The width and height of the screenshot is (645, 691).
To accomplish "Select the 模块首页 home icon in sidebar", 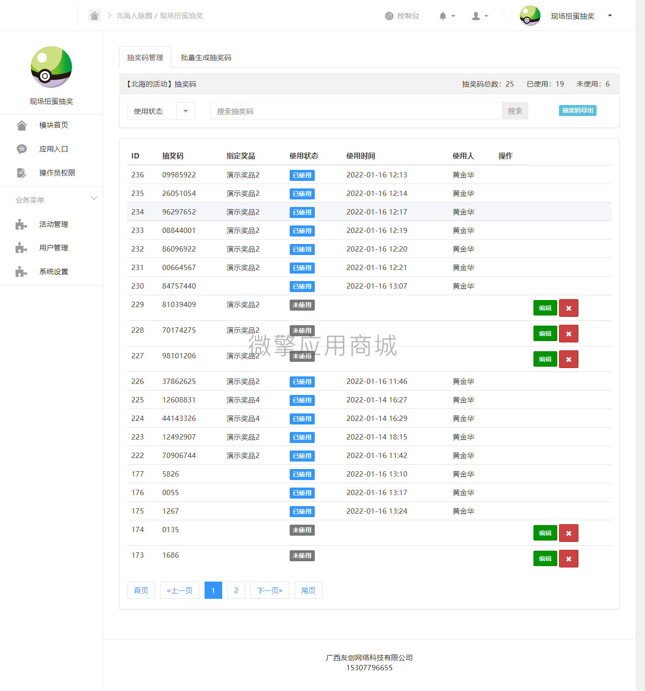I will (22, 125).
